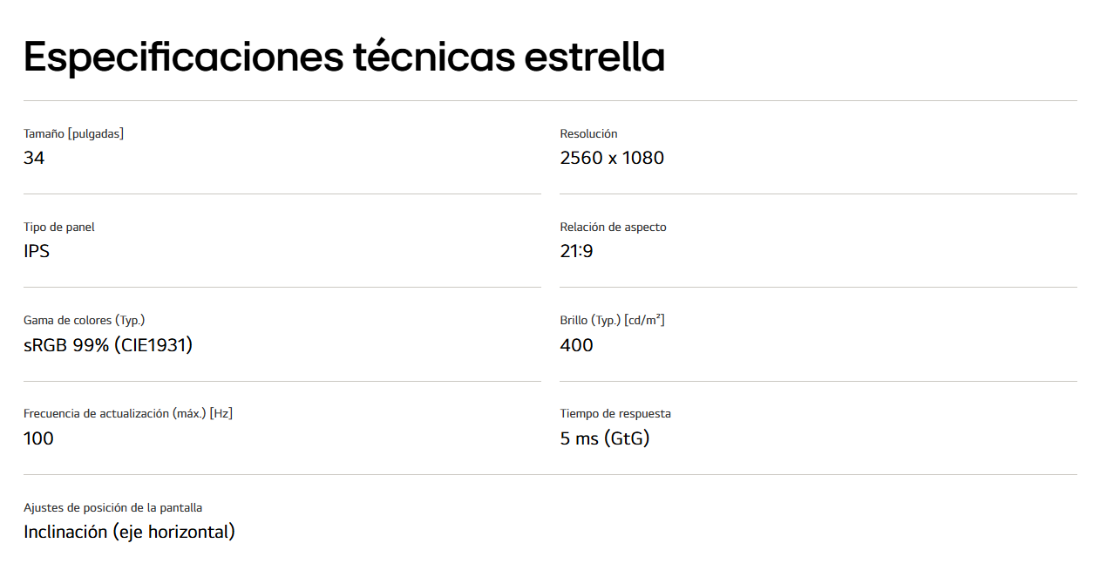
Task: Click the "Brillo (Typ.) [cd/m²]" label
Action: coord(612,320)
